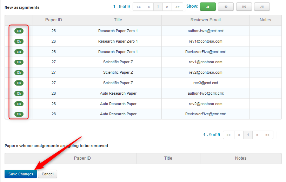This screenshot has width=286, height=182.
Task: Go to previous page in bottom pager
Action: [239, 135]
